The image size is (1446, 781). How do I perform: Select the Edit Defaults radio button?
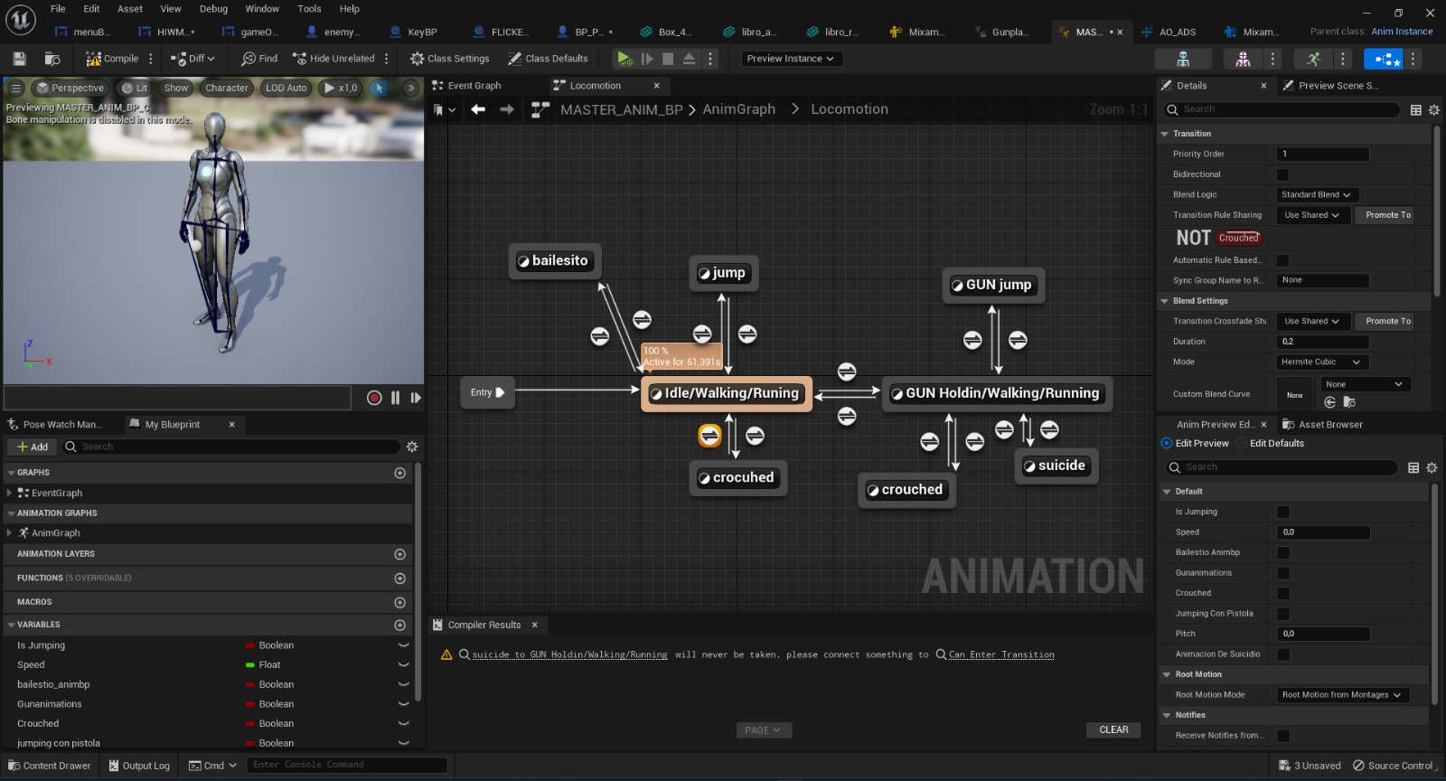pyautogui.click(x=1242, y=444)
